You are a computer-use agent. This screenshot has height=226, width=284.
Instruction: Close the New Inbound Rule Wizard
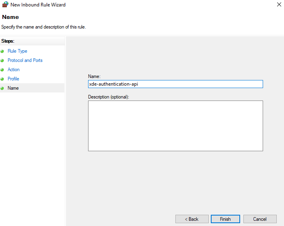pos(279,4)
